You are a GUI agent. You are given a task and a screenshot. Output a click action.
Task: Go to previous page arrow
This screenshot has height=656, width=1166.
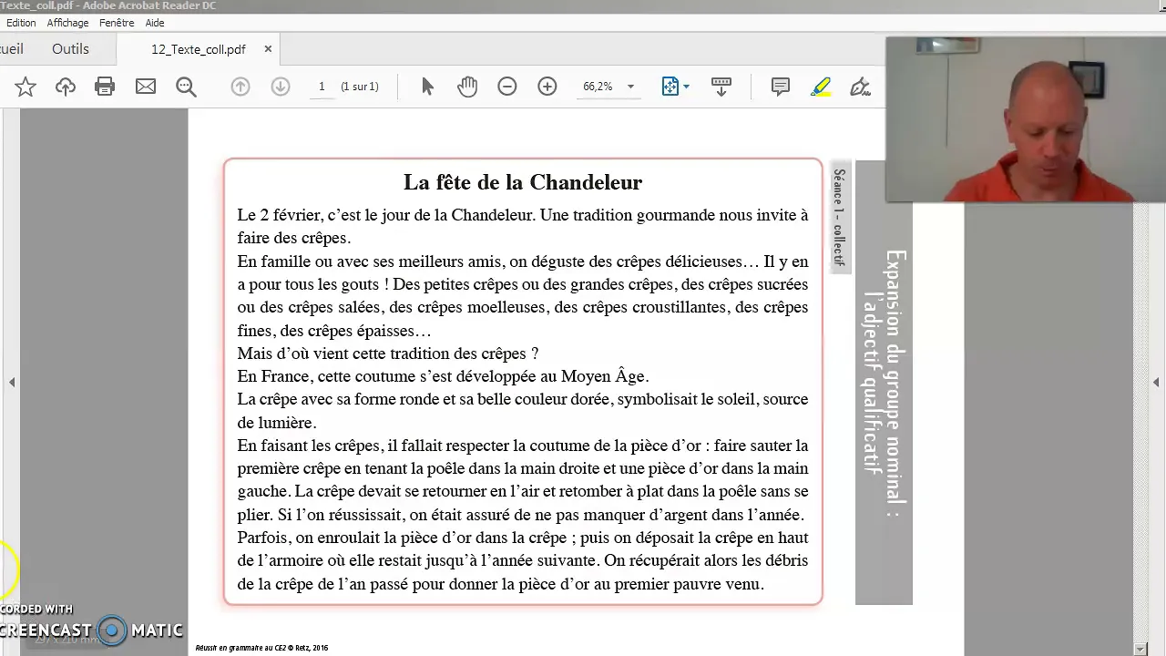(x=240, y=87)
